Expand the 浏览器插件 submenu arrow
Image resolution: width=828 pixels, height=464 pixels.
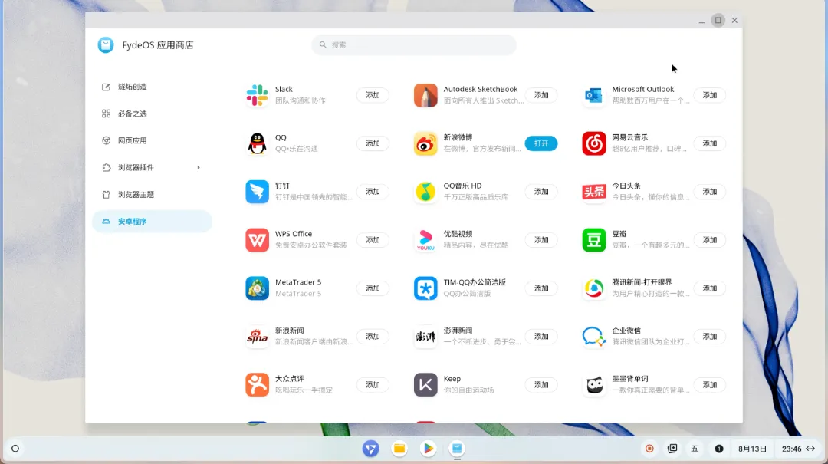pyautogui.click(x=199, y=167)
